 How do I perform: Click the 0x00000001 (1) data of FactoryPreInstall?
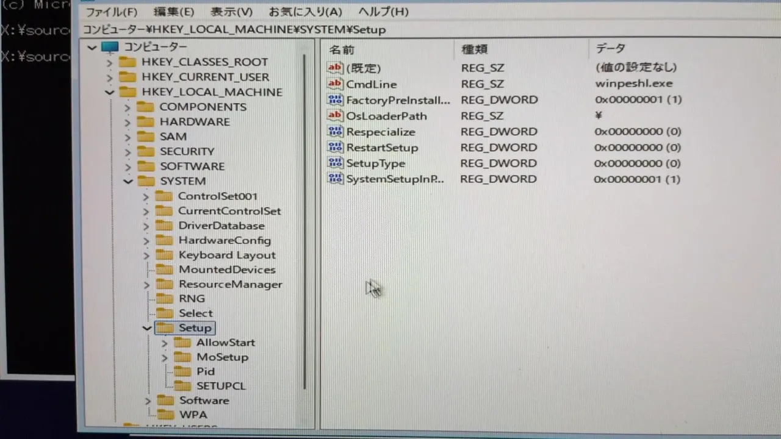click(638, 99)
